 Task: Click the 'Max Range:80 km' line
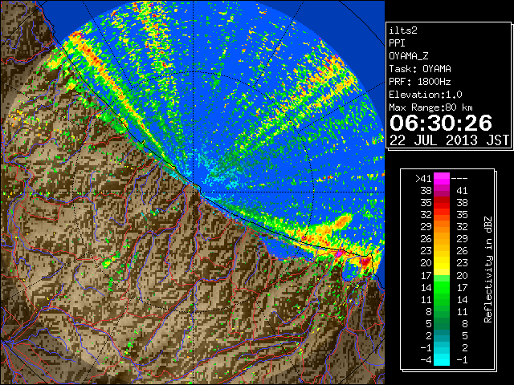[430, 107]
